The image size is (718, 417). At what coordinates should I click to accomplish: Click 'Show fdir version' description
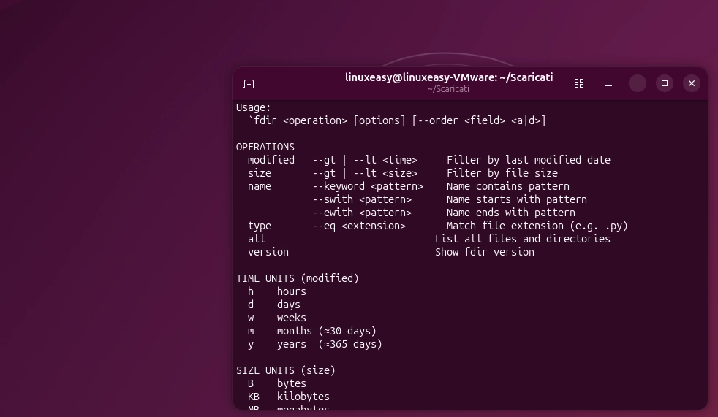(x=485, y=252)
